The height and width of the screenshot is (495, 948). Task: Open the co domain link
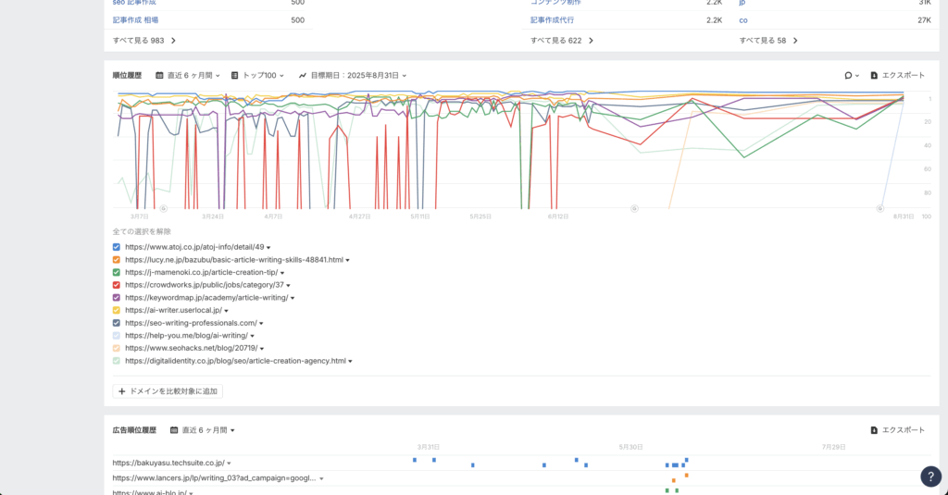[743, 20]
